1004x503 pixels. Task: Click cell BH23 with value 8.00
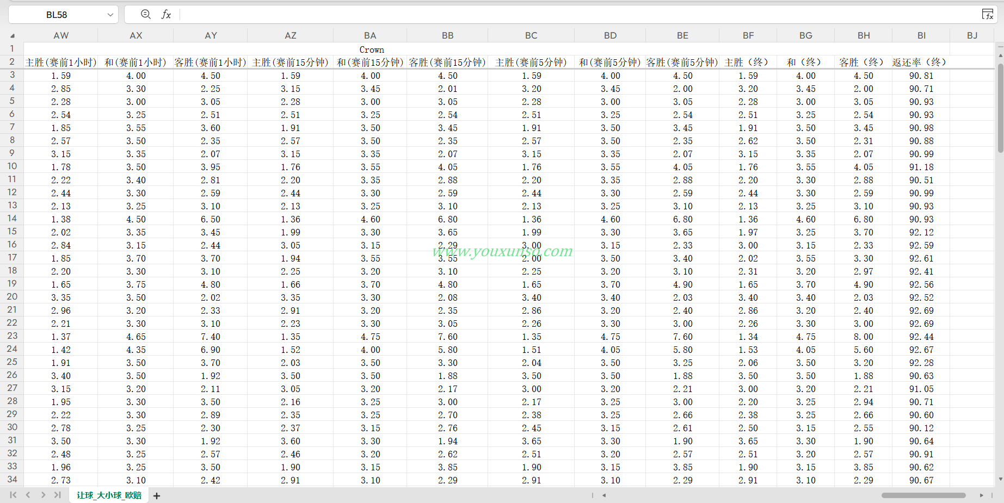[x=864, y=337]
